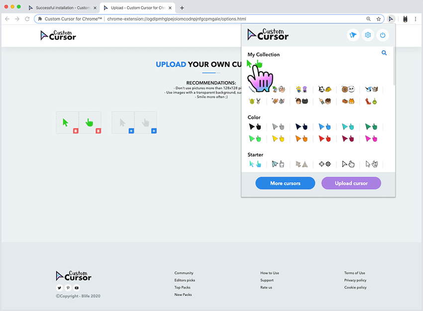Screen dimensions: 423x311
Task: Open the Pinterest link in footer
Action: 68,288
